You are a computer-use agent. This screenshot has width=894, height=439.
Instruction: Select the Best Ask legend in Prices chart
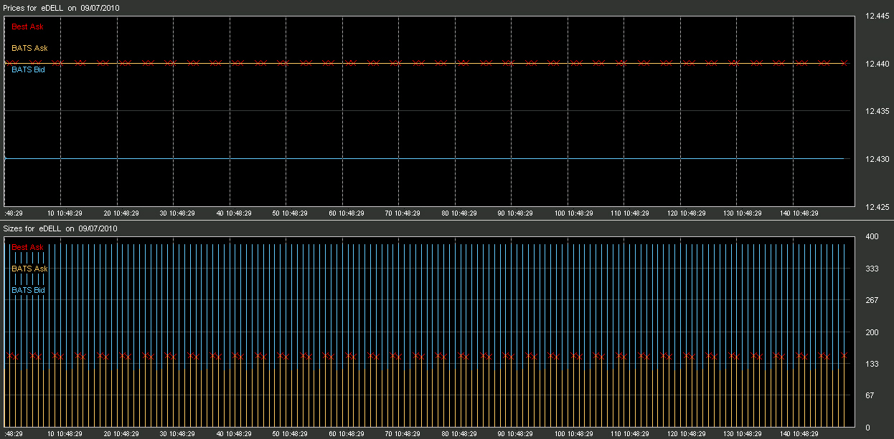[28, 26]
